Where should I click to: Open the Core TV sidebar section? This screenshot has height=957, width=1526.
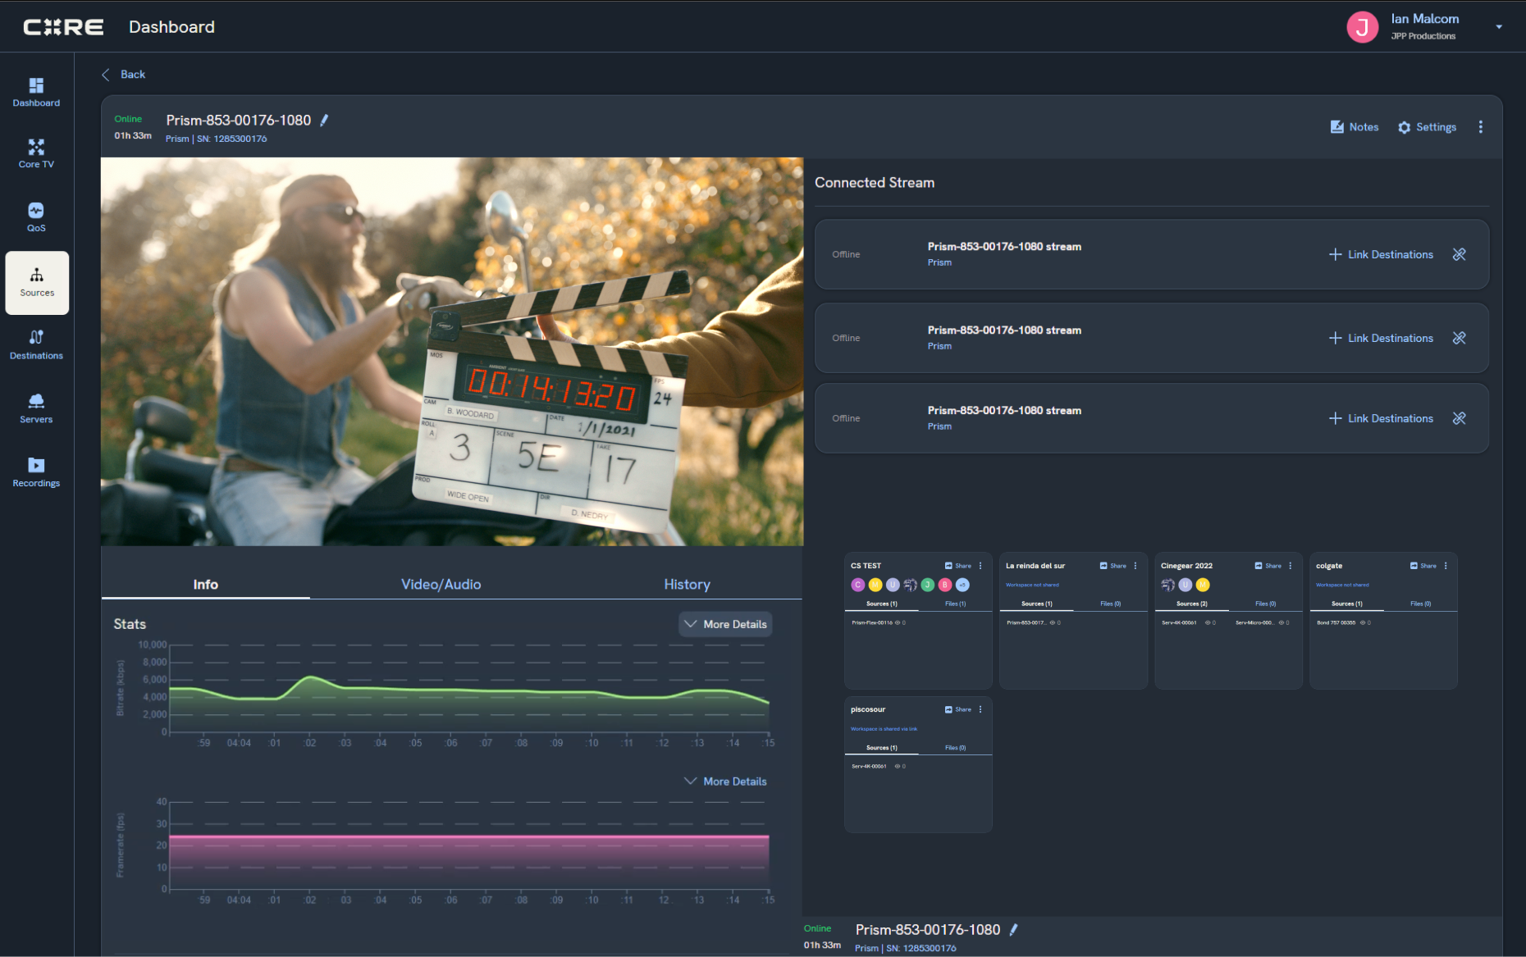36,153
